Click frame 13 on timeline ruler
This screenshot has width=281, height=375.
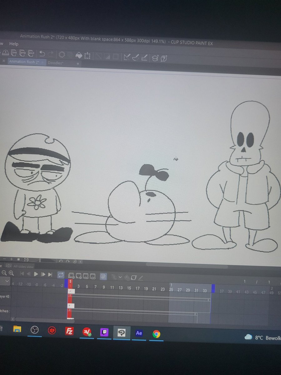point(121,288)
